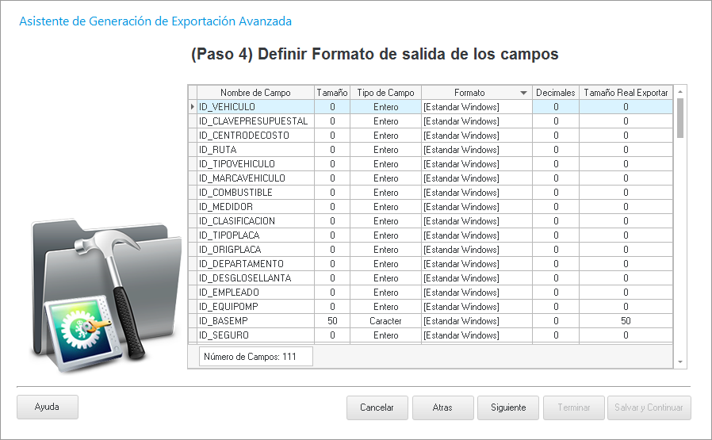Open Ayuda help button
This screenshot has height=440, width=712.
[x=48, y=407]
